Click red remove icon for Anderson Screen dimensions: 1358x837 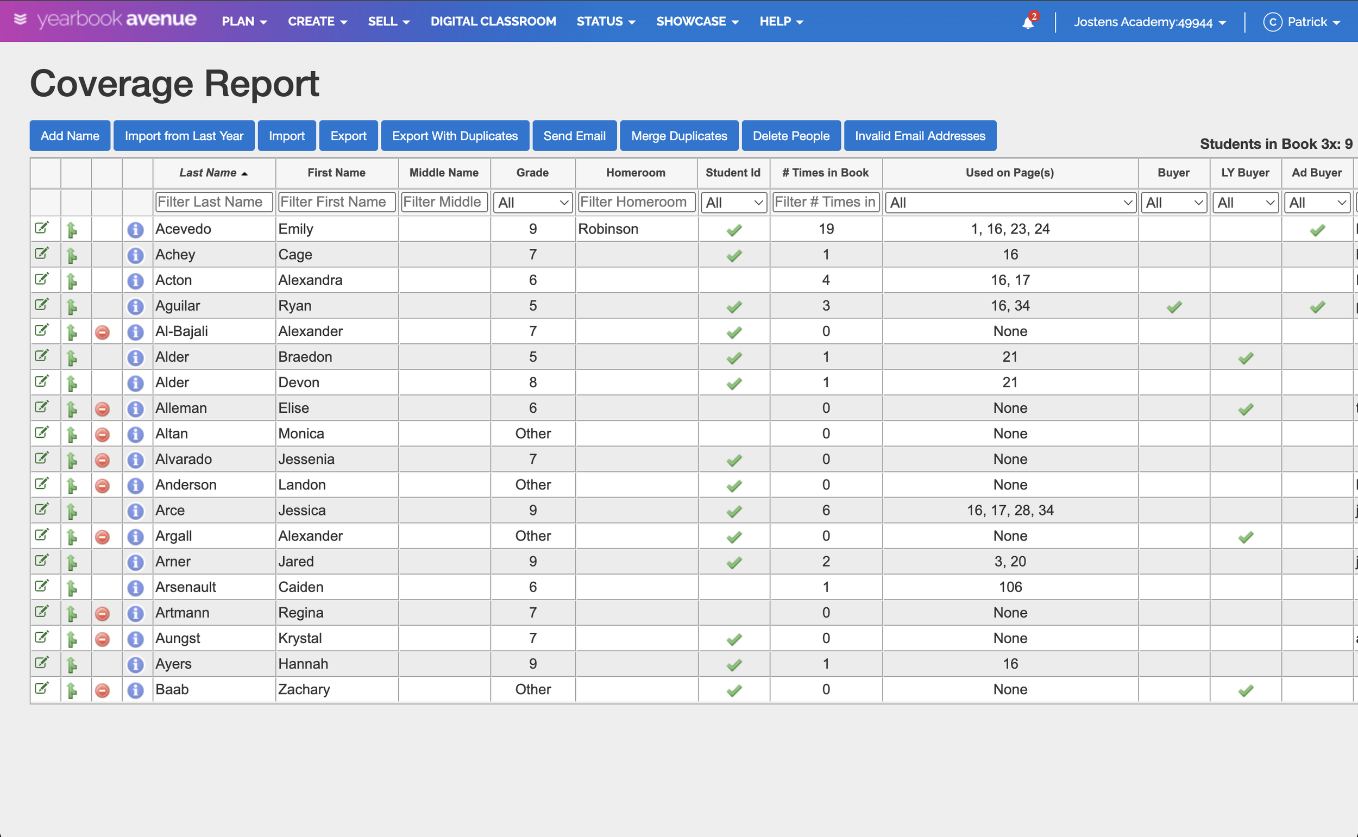point(103,486)
